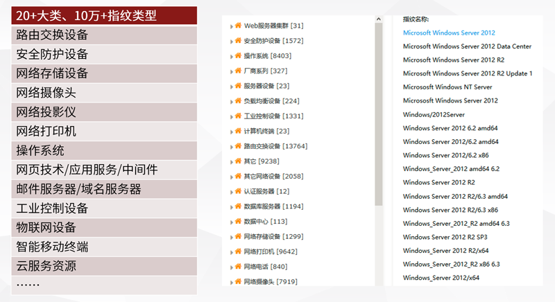This screenshot has width=555, height=302.
Task: Click the orange icon beside 网络摄像头 [7919]
Action: tap(238, 281)
